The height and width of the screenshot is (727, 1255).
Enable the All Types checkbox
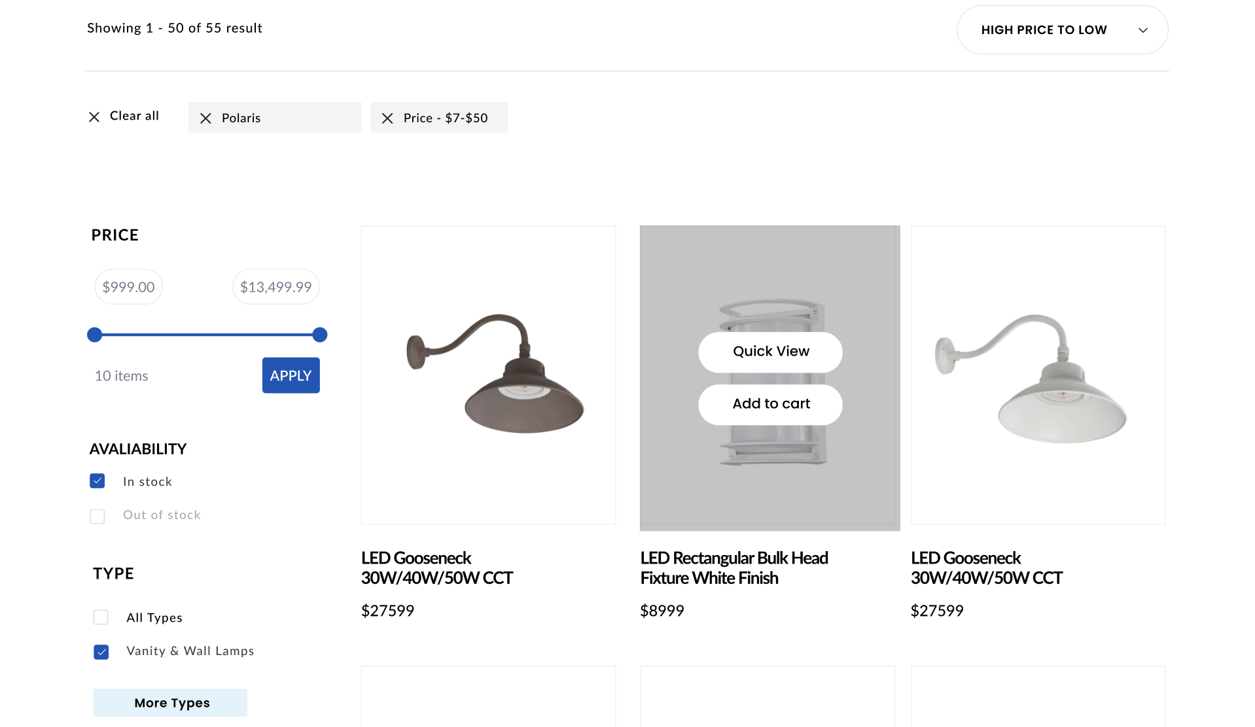(x=101, y=617)
